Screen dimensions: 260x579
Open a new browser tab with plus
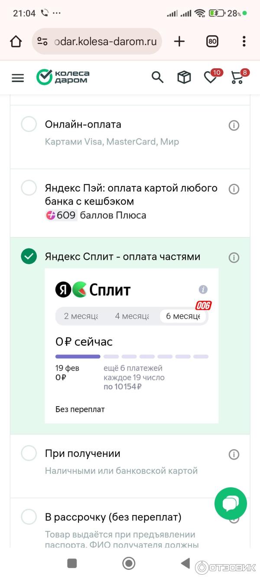(x=179, y=41)
